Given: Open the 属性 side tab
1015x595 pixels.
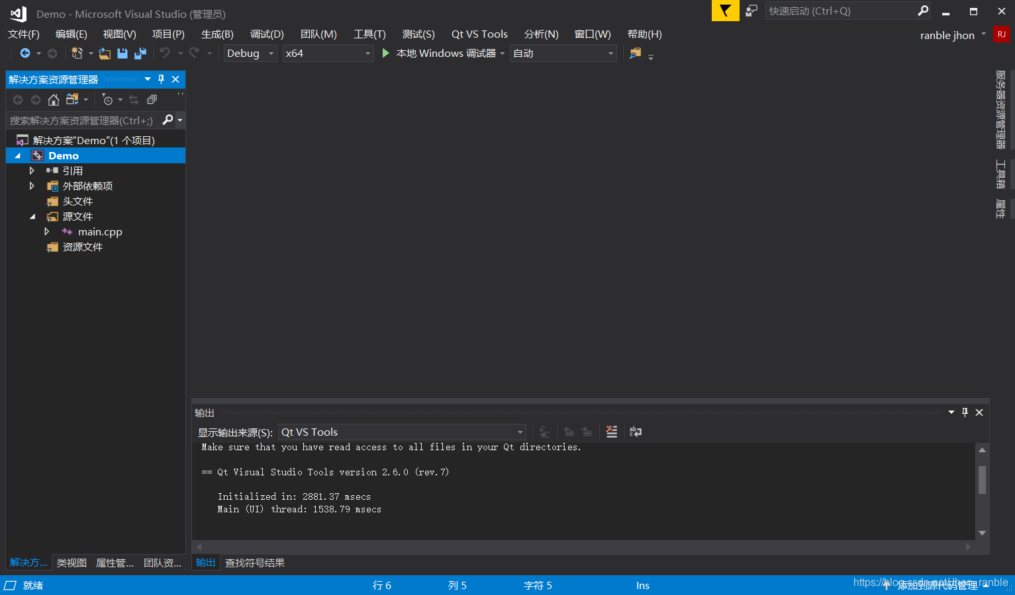Looking at the screenshot, I should pyautogui.click(x=1000, y=210).
